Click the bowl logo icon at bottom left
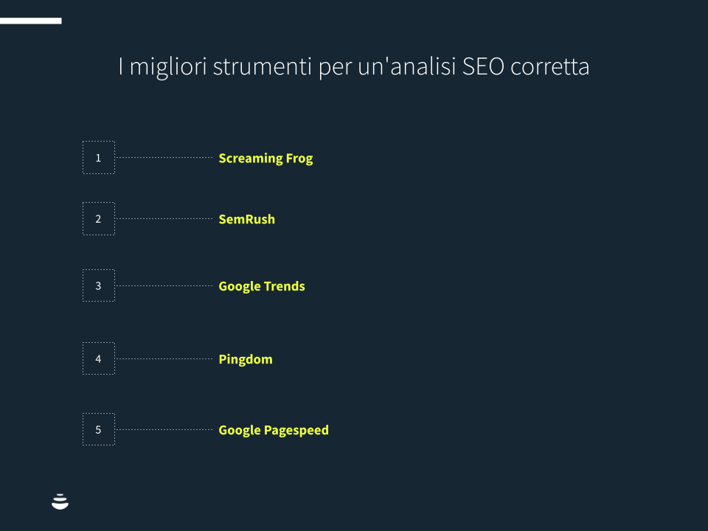708x531 pixels. coord(60,502)
